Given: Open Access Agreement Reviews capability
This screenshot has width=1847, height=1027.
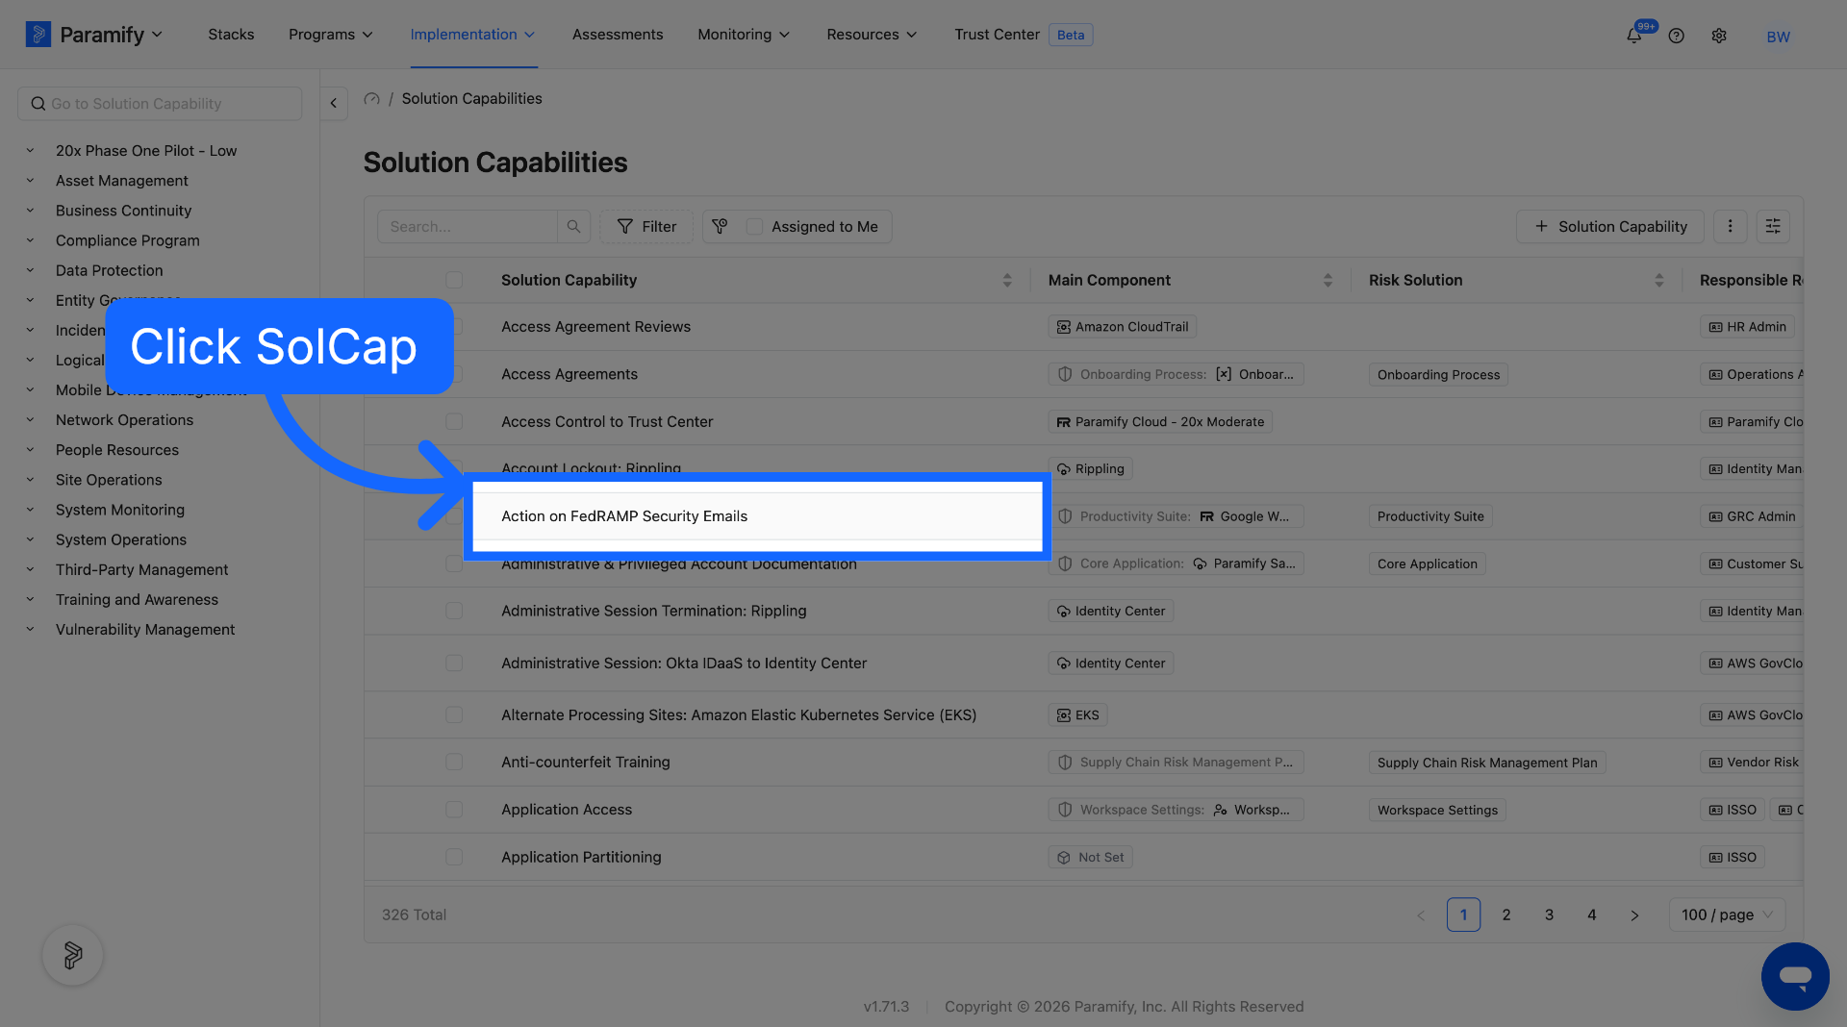Looking at the screenshot, I should point(595,327).
